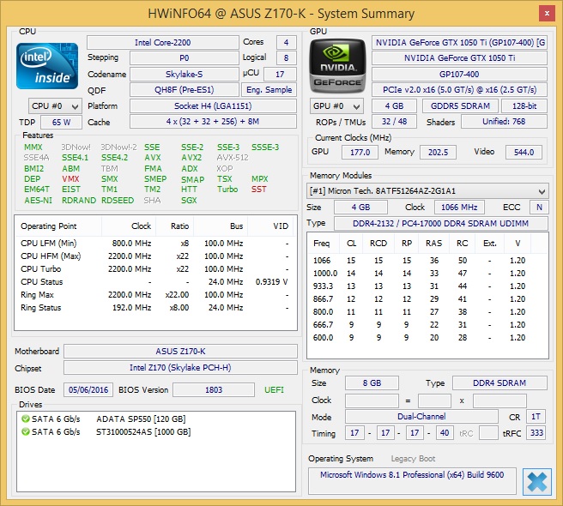The width and height of the screenshot is (563, 506).
Task: Click the BIOS date 05/06/2016 field
Action: click(88, 390)
